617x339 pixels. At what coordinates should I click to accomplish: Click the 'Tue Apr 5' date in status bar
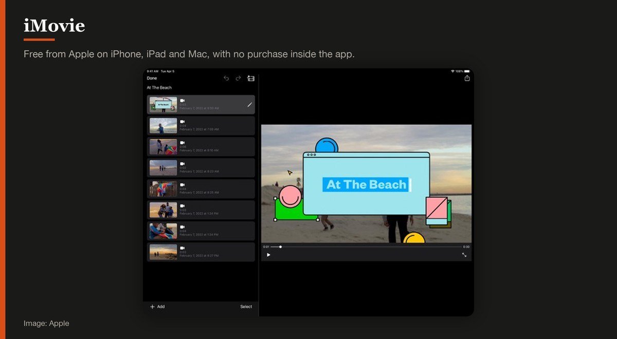click(168, 71)
